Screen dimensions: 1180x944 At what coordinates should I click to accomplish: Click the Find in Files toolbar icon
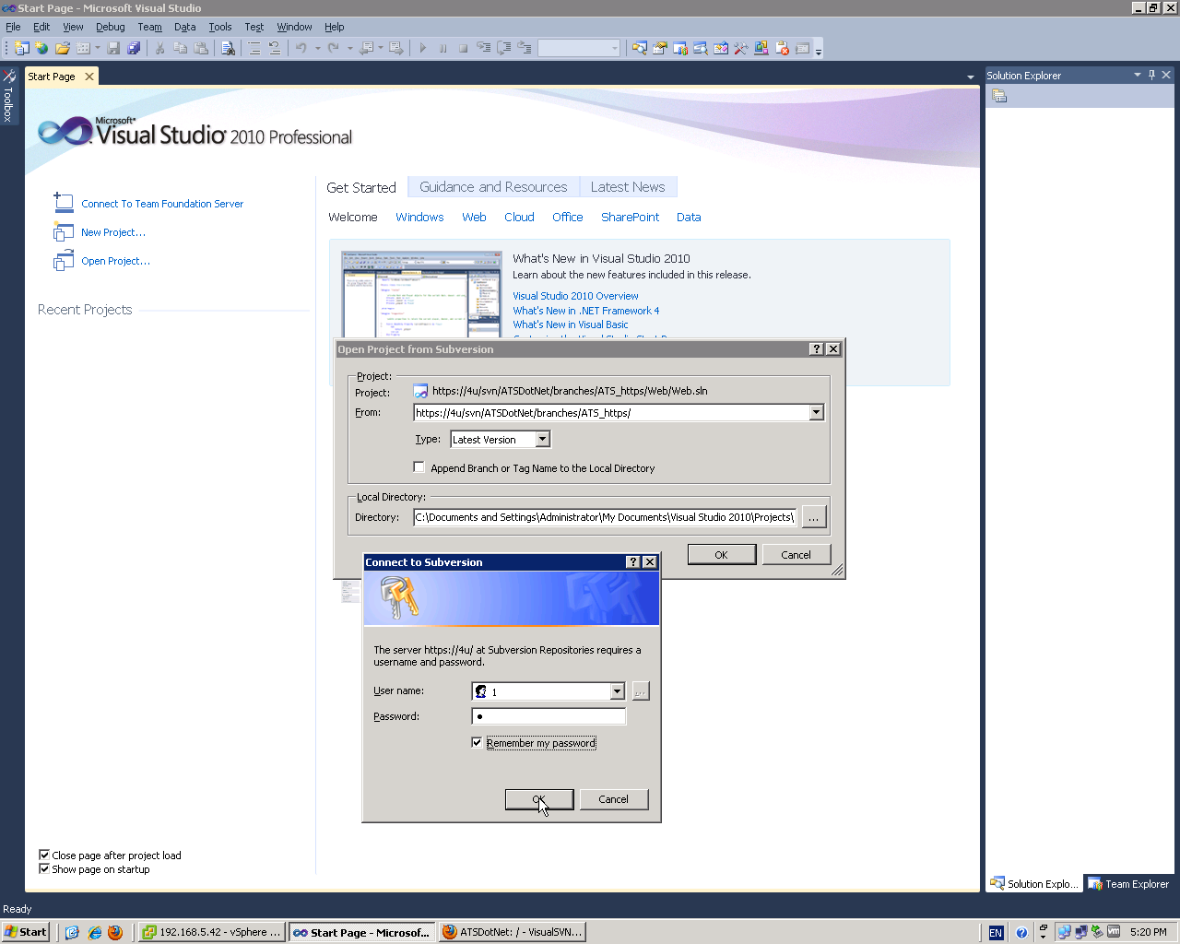pyautogui.click(x=228, y=48)
